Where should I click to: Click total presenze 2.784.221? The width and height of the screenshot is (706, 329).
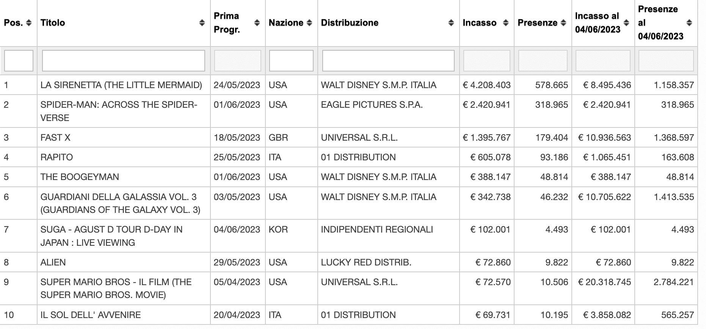pos(674,282)
